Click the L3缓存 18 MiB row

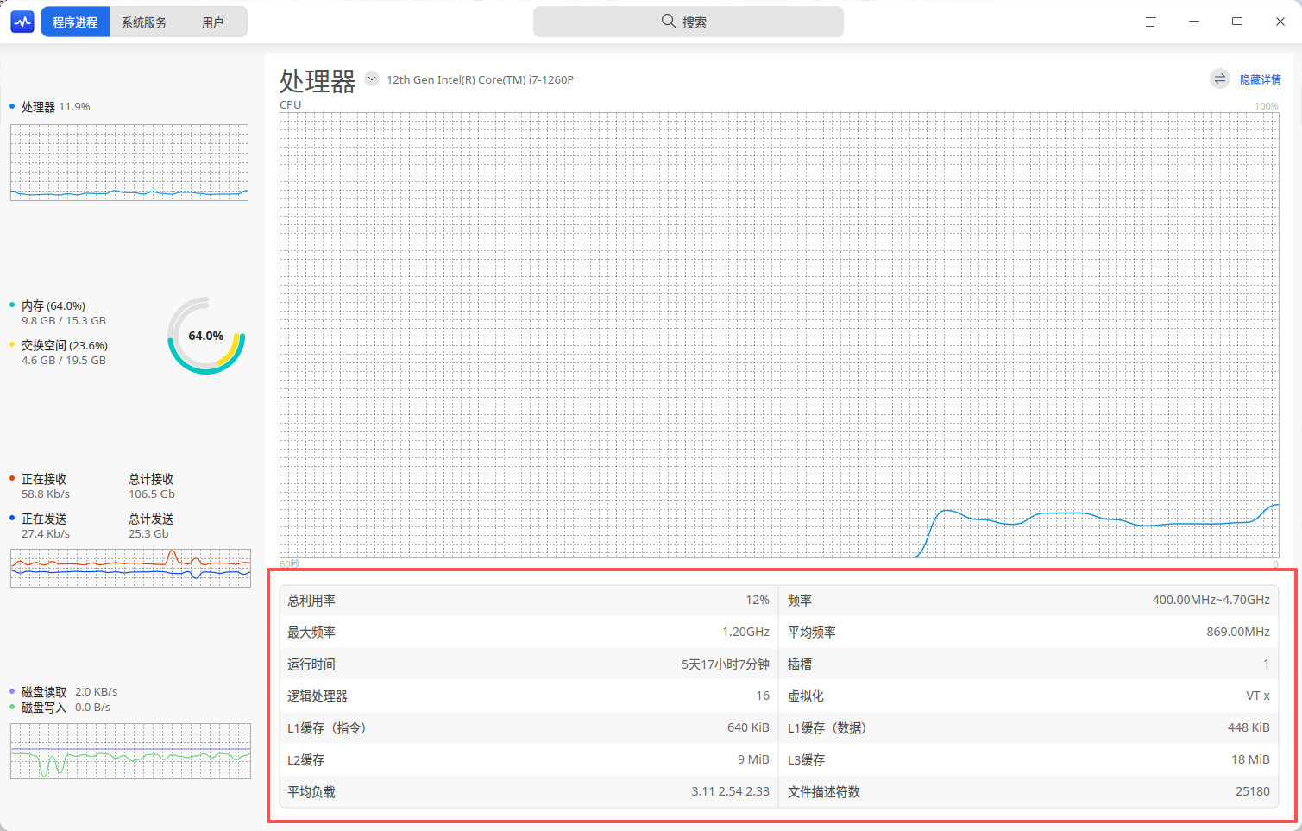point(1028,759)
